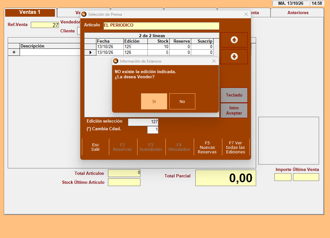This screenshot has width=330, height=238.
Task: Click the Cambia Cdad. quantity field
Action: pos(153,130)
